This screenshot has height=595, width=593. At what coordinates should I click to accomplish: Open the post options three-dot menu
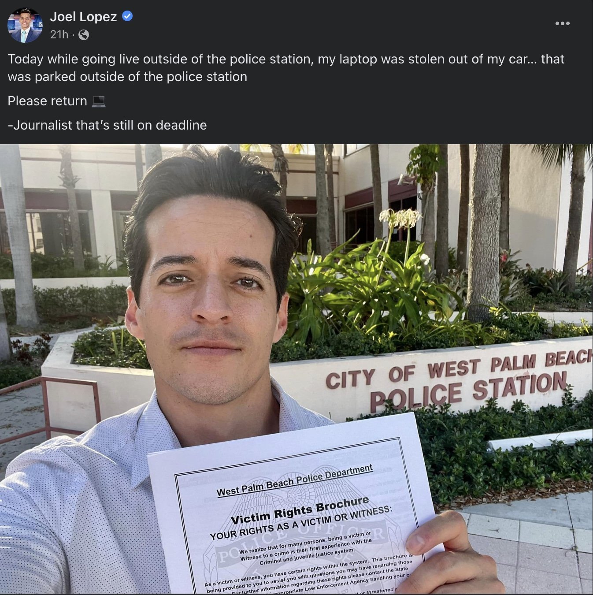pyautogui.click(x=562, y=23)
